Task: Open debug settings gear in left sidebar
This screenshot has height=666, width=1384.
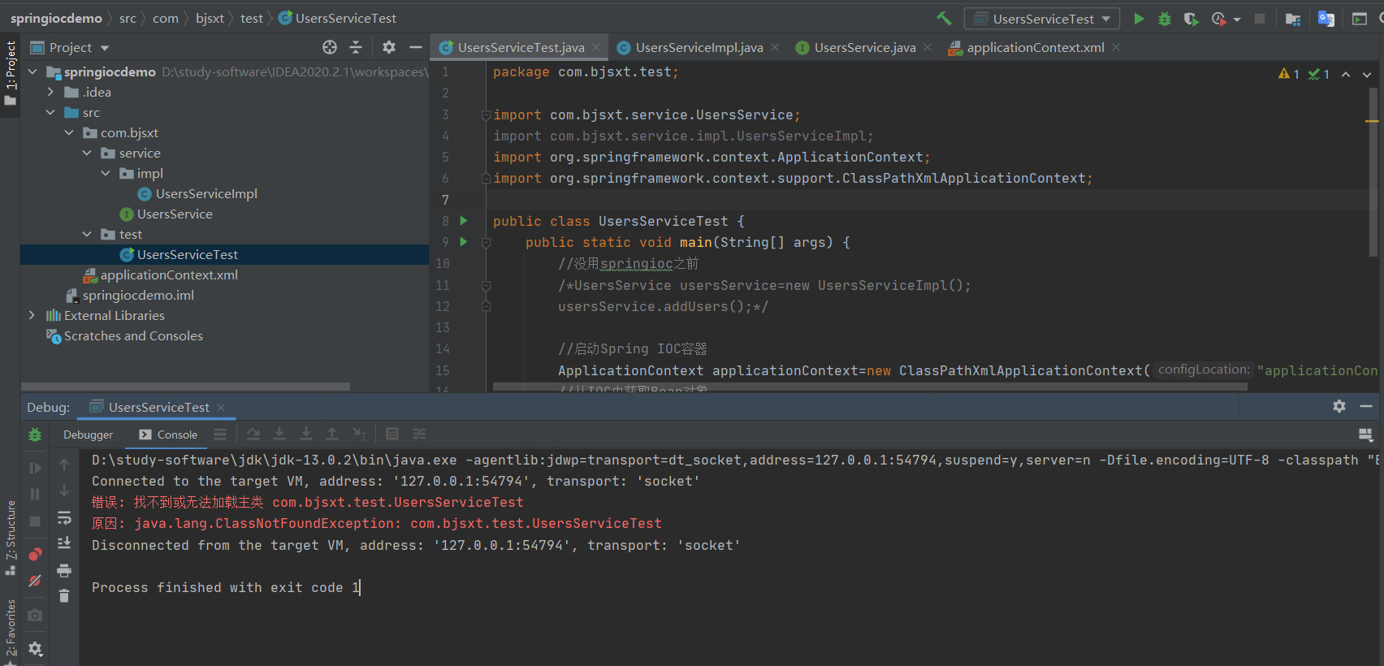Action: [35, 648]
